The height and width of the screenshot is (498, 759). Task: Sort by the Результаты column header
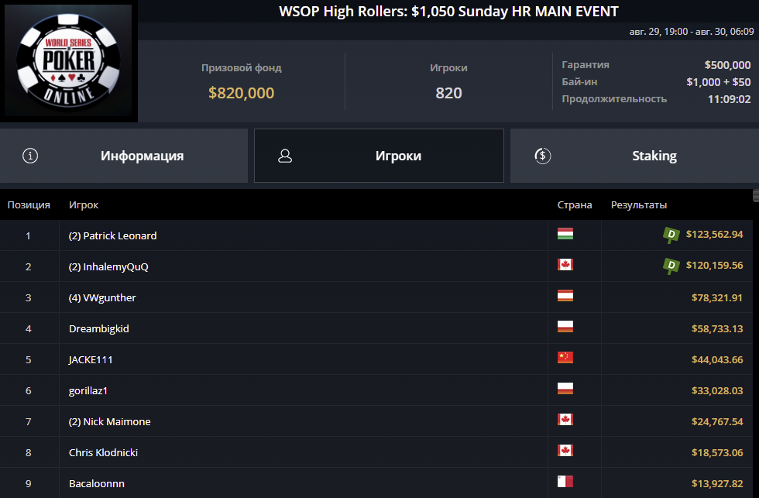pos(638,204)
